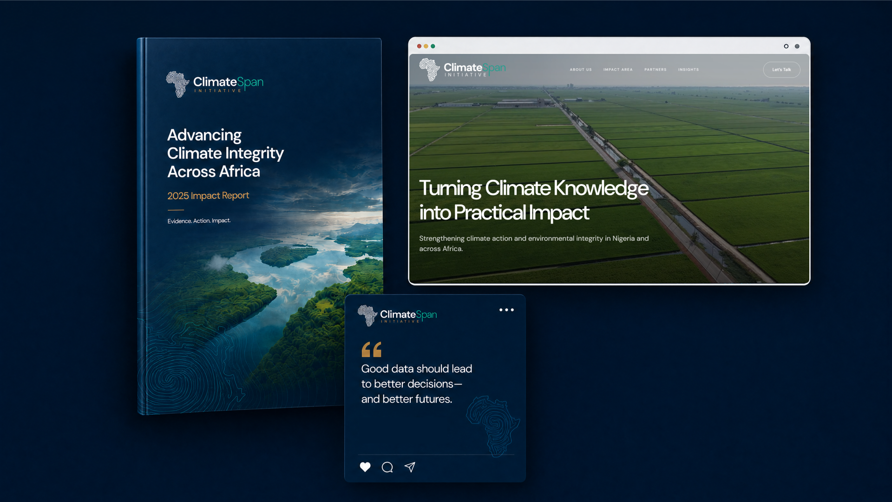The image size is (892, 502).
Task: Click the ClimateSpan logo on report cover
Action: (x=215, y=84)
